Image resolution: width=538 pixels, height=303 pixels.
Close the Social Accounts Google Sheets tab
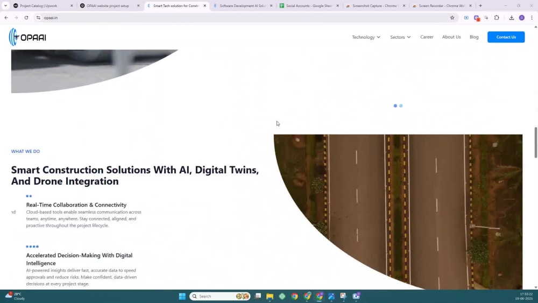[x=338, y=5]
